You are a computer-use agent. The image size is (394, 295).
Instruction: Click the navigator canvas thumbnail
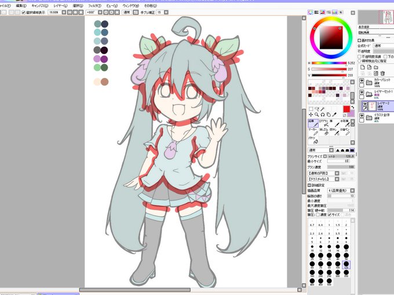click(375, 17)
